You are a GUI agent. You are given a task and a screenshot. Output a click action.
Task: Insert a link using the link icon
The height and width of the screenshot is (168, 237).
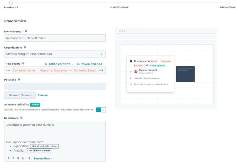(x=29, y=158)
